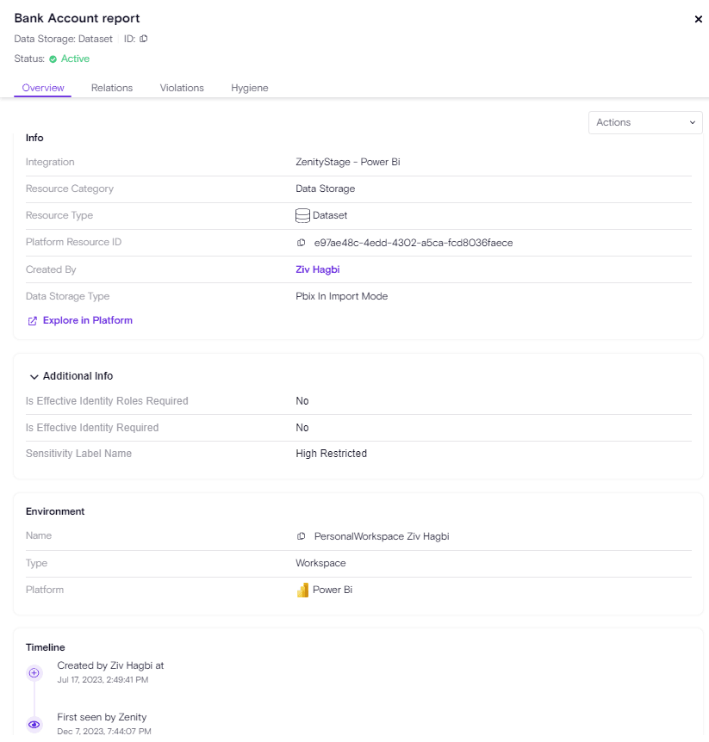Viewport: 709px width, 742px height.
Task: Click No value for Is Effective Identity Required
Action: coord(302,427)
